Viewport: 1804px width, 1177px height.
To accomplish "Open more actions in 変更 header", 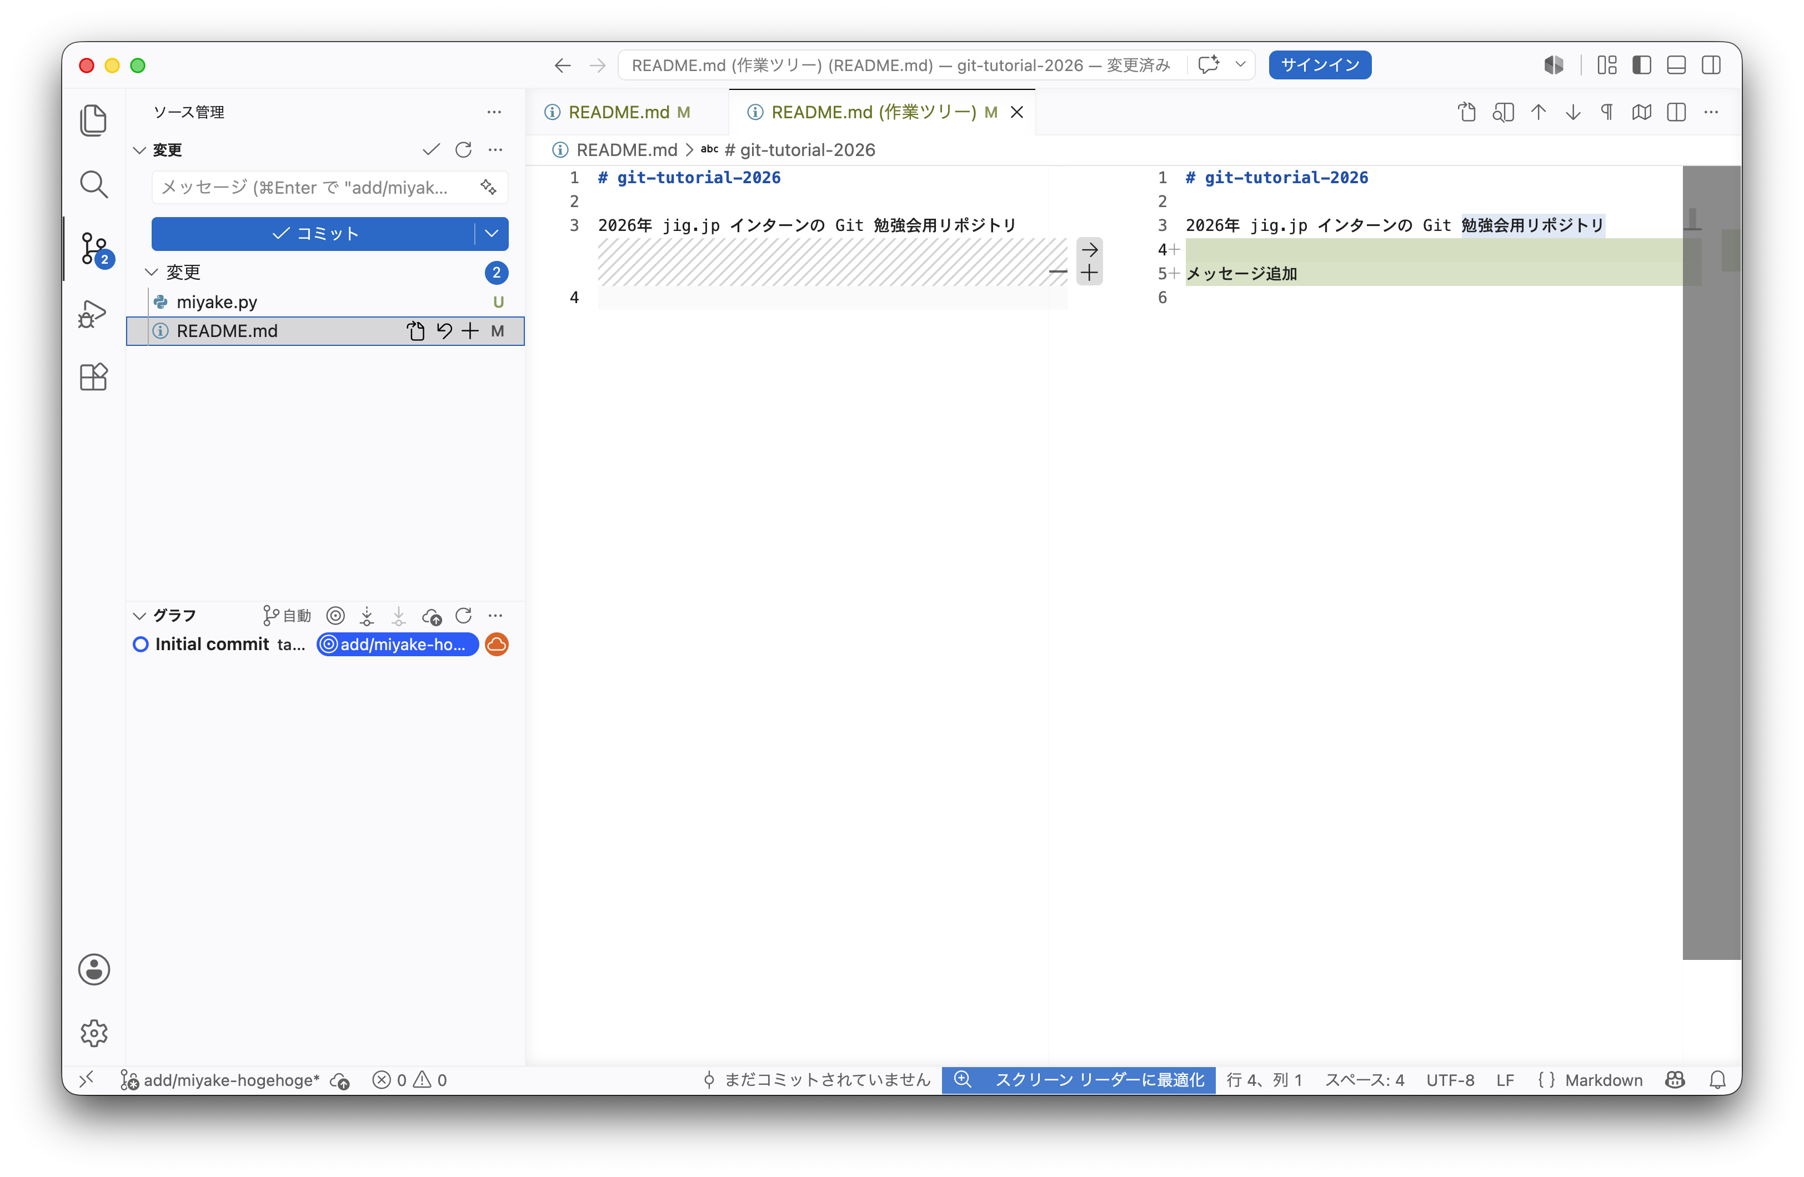I will point(495,150).
